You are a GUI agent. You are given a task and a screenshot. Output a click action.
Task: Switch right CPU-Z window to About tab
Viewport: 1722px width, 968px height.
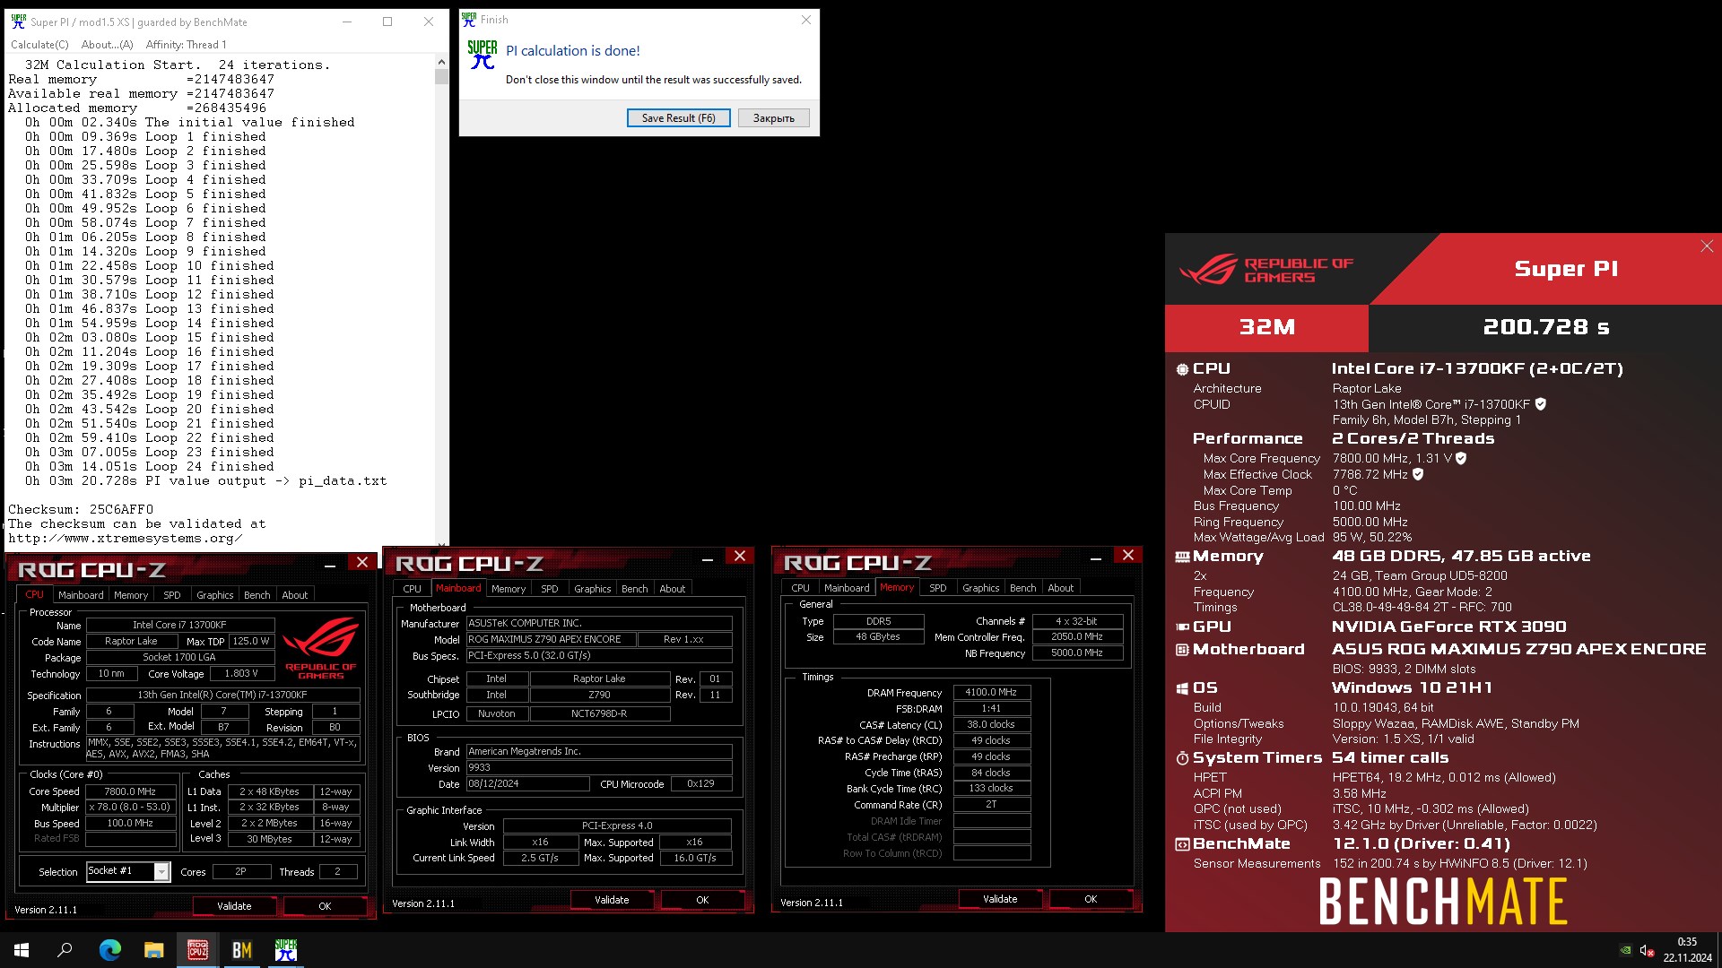1061,588
